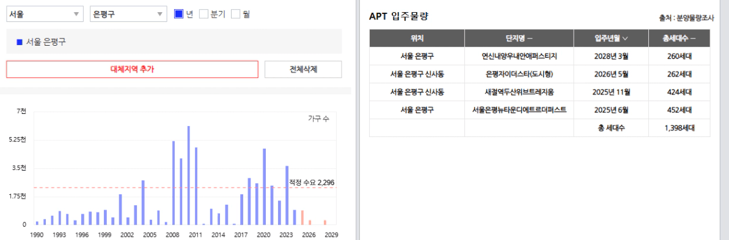Image resolution: width=729 pixels, height=240 pixels.
Task: Click the 1990 x-axis label
Action: [x=36, y=235]
